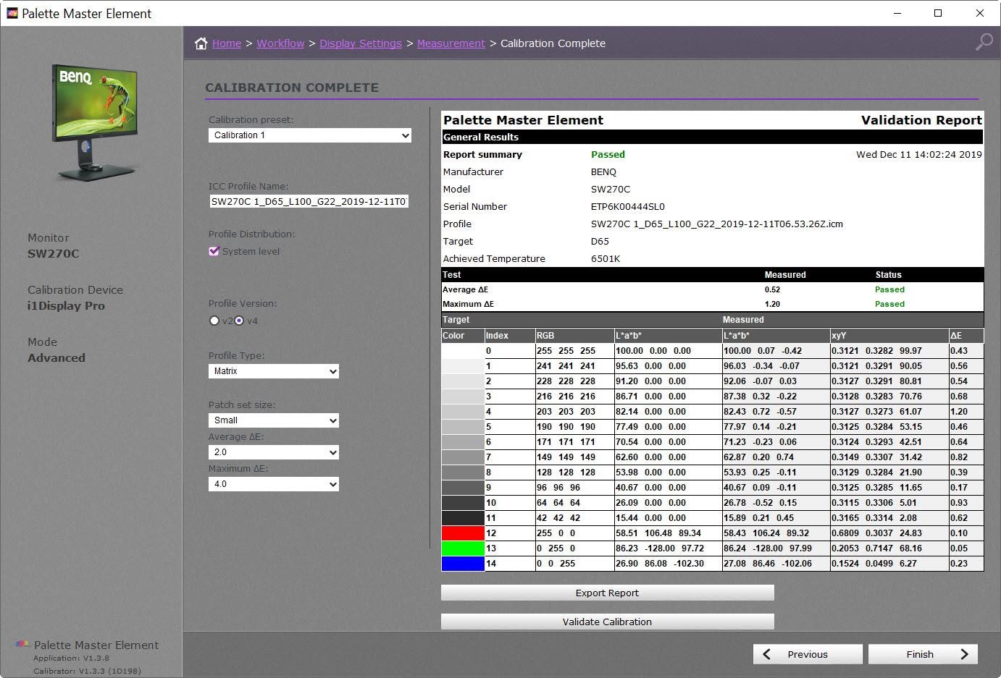Image resolution: width=1001 pixels, height=678 pixels.
Task: Click the Advanced mode label
Action: 56,357
